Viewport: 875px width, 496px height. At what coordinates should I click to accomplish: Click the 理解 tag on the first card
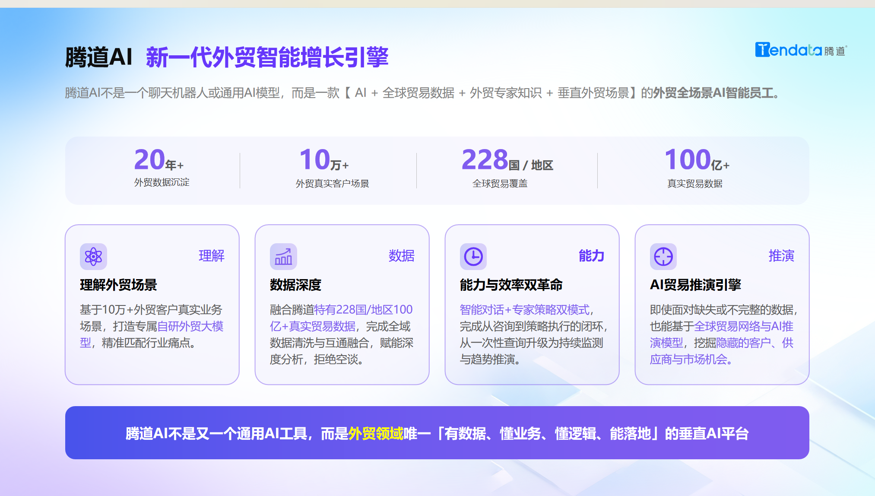point(212,256)
